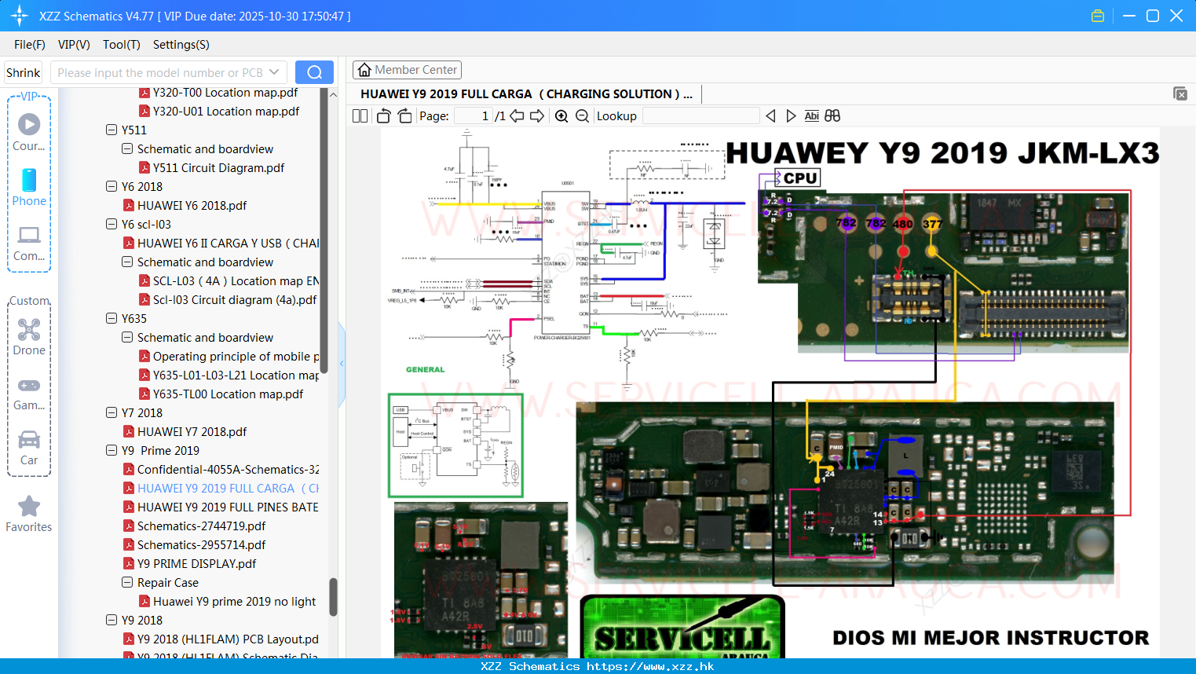Open Y511 Circuit Diagram.pdf
Viewport: 1196px width, 674px height.
(211, 168)
